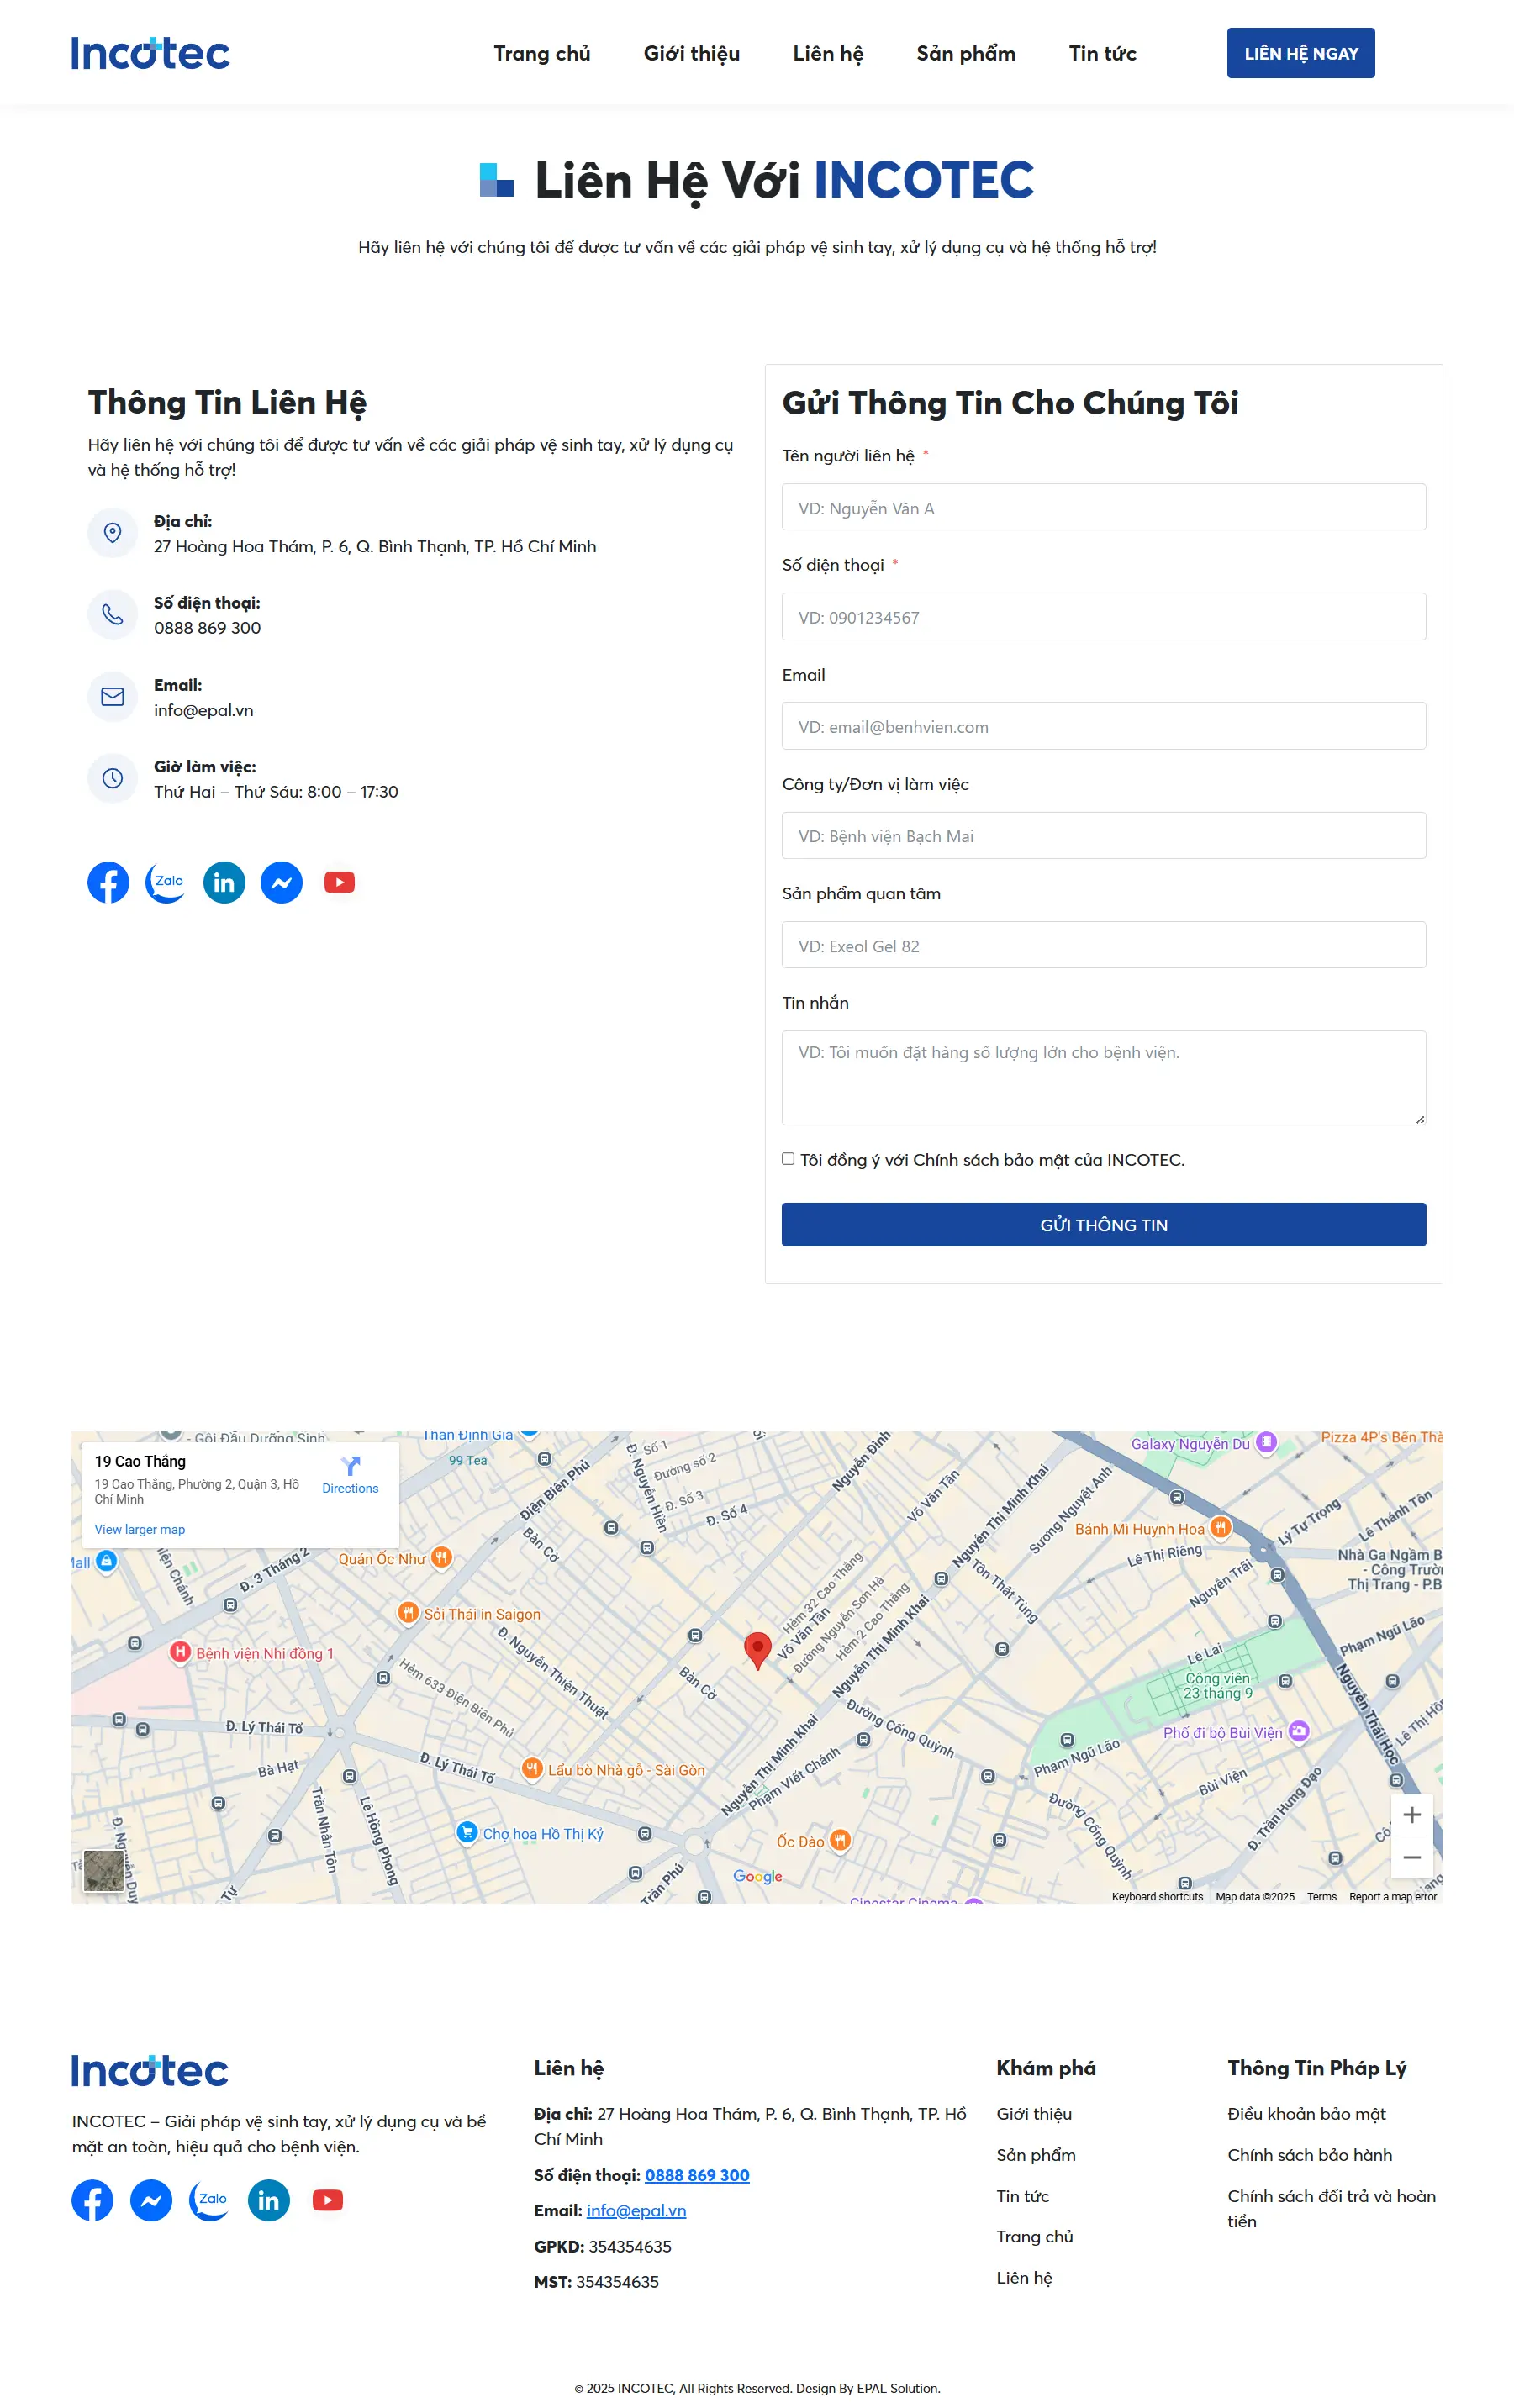
Task: Open the Messenger icon under Thông Tin Liên Hệ
Action: pyautogui.click(x=282, y=882)
